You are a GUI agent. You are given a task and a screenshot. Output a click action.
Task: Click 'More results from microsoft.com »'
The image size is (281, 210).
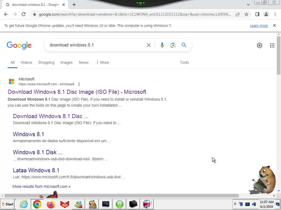pos(41,186)
